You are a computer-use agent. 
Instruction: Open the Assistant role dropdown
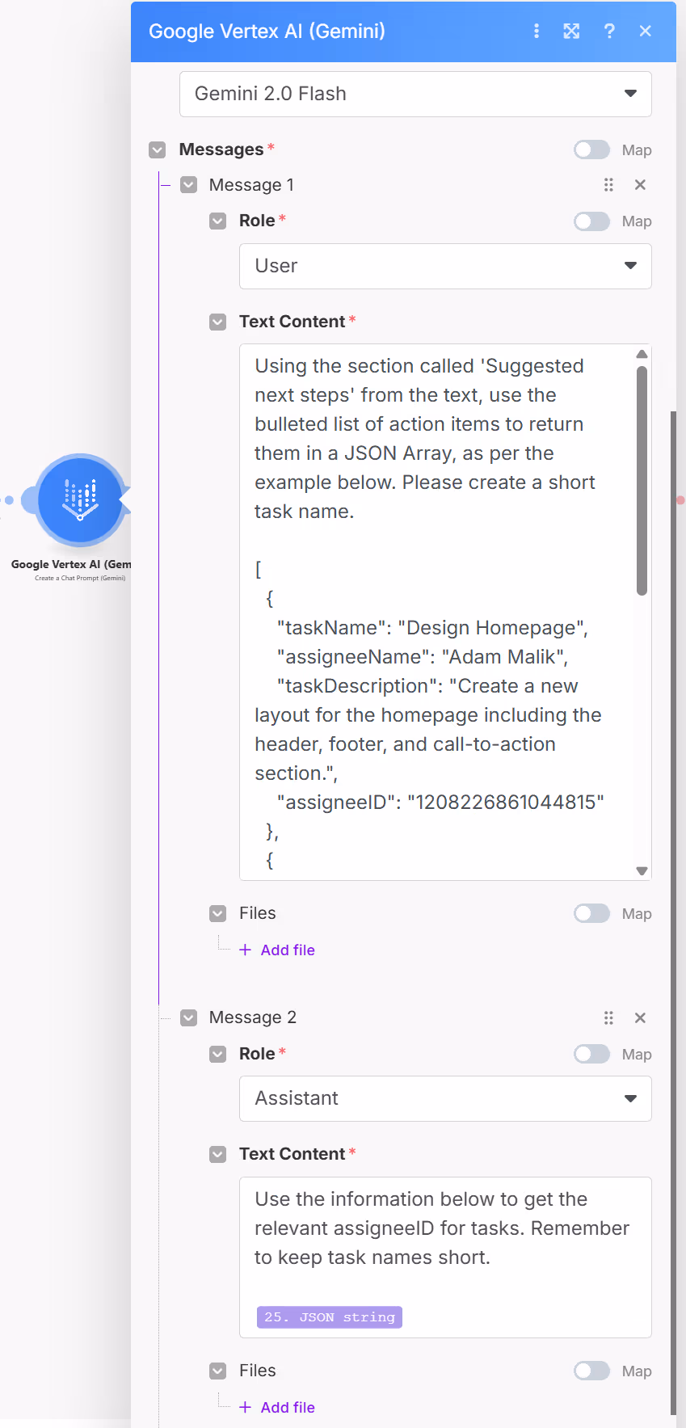coord(445,1098)
